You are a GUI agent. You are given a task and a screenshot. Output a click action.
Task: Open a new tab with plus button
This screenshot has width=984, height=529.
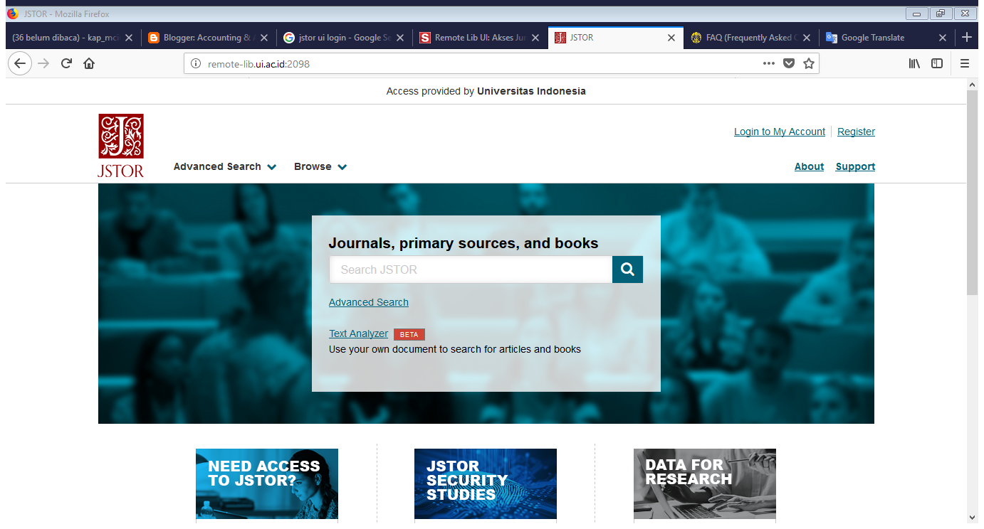pyautogui.click(x=966, y=38)
